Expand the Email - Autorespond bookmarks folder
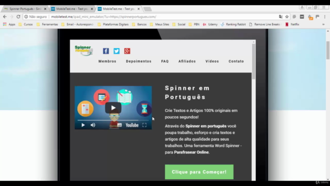The width and height of the screenshot is (330, 186). [x=77, y=24]
